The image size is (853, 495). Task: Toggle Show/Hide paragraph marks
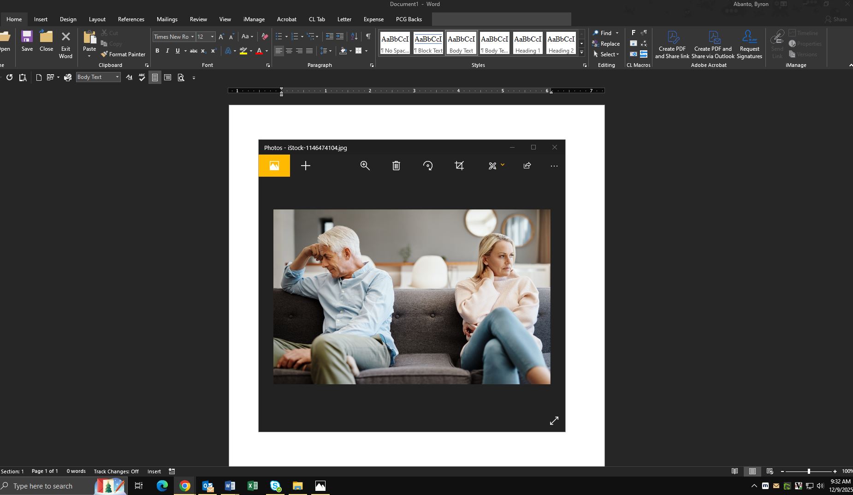coord(368,36)
